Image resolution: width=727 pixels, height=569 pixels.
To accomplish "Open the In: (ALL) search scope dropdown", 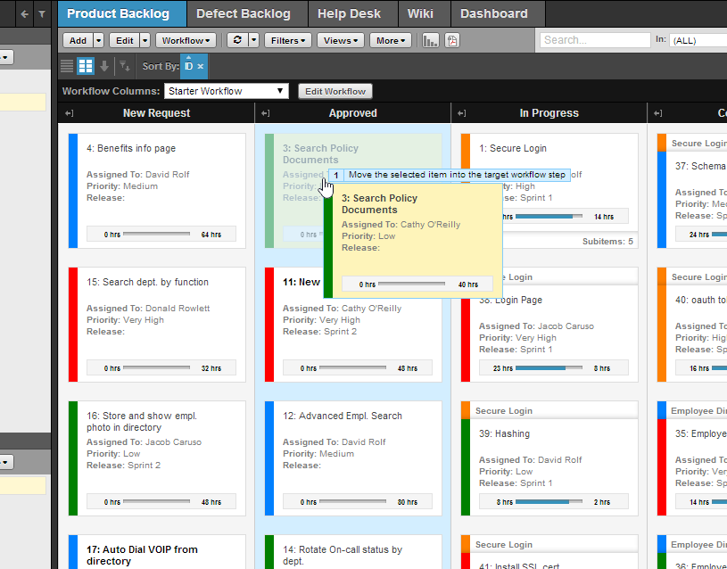I will click(698, 40).
